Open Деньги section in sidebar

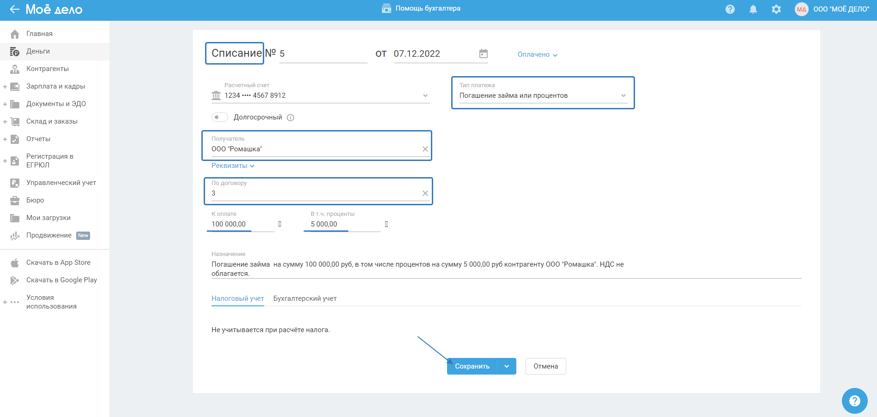point(38,51)
